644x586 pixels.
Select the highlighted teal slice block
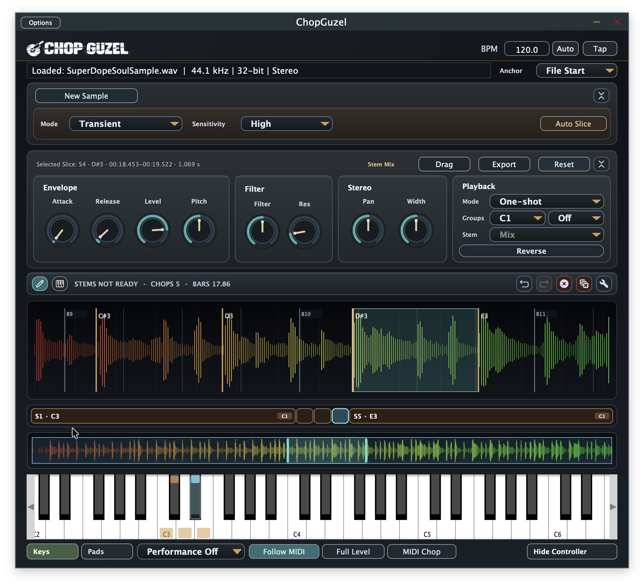click(340, 416)
